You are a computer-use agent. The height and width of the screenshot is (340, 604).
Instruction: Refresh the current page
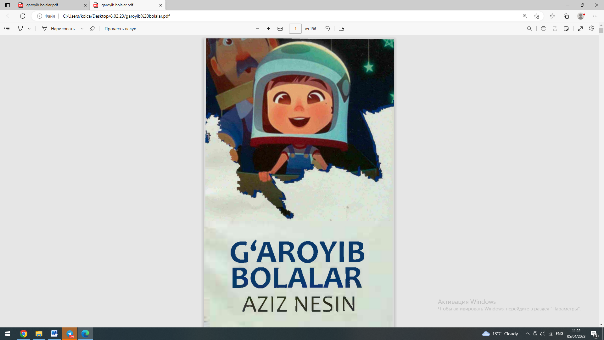pyautogui.click(x=23, y=16)
